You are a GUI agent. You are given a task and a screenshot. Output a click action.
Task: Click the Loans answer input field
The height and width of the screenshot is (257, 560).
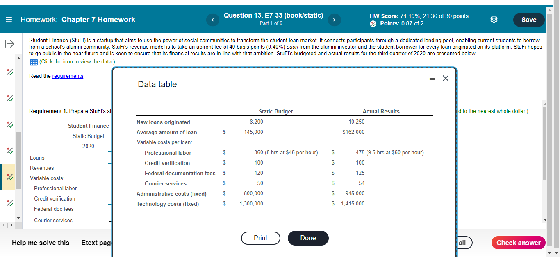109,157
